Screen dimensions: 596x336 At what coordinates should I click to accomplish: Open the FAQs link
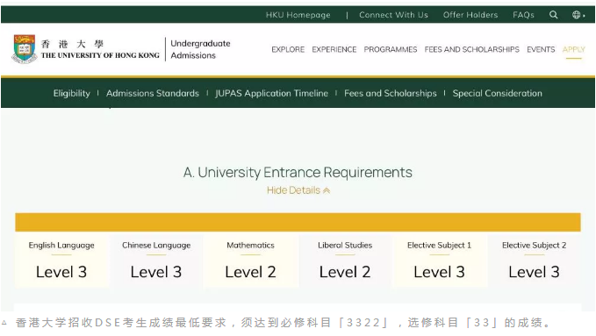tap(523, 15)
